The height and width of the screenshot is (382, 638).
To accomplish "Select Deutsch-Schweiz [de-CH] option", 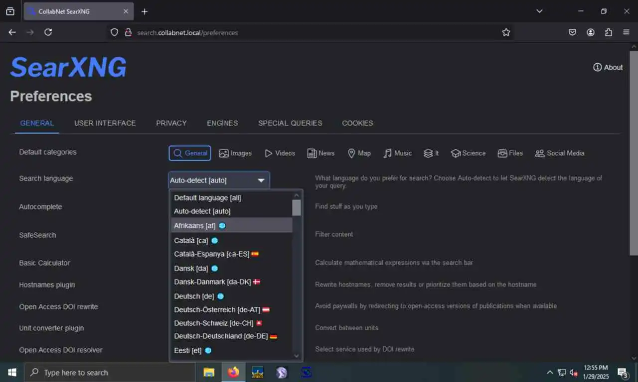I will point(231,323).
